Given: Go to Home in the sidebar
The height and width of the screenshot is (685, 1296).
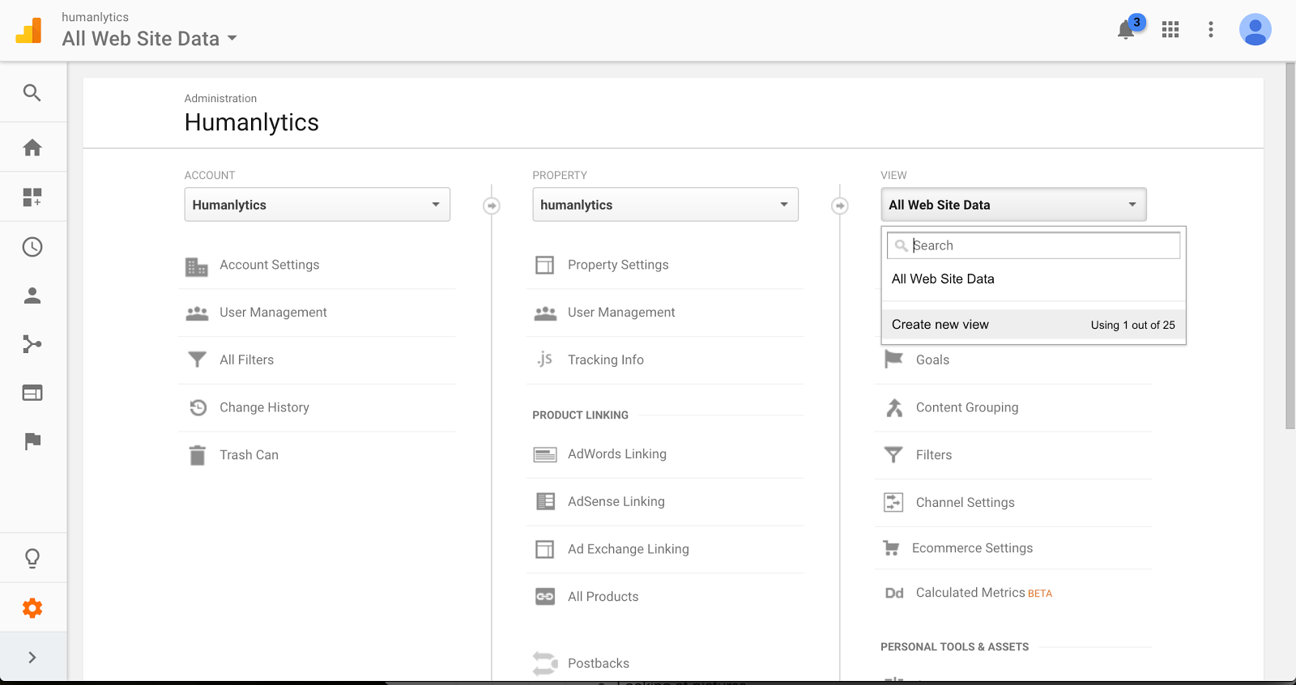Looking at the screenshot, I should (32, 147).
